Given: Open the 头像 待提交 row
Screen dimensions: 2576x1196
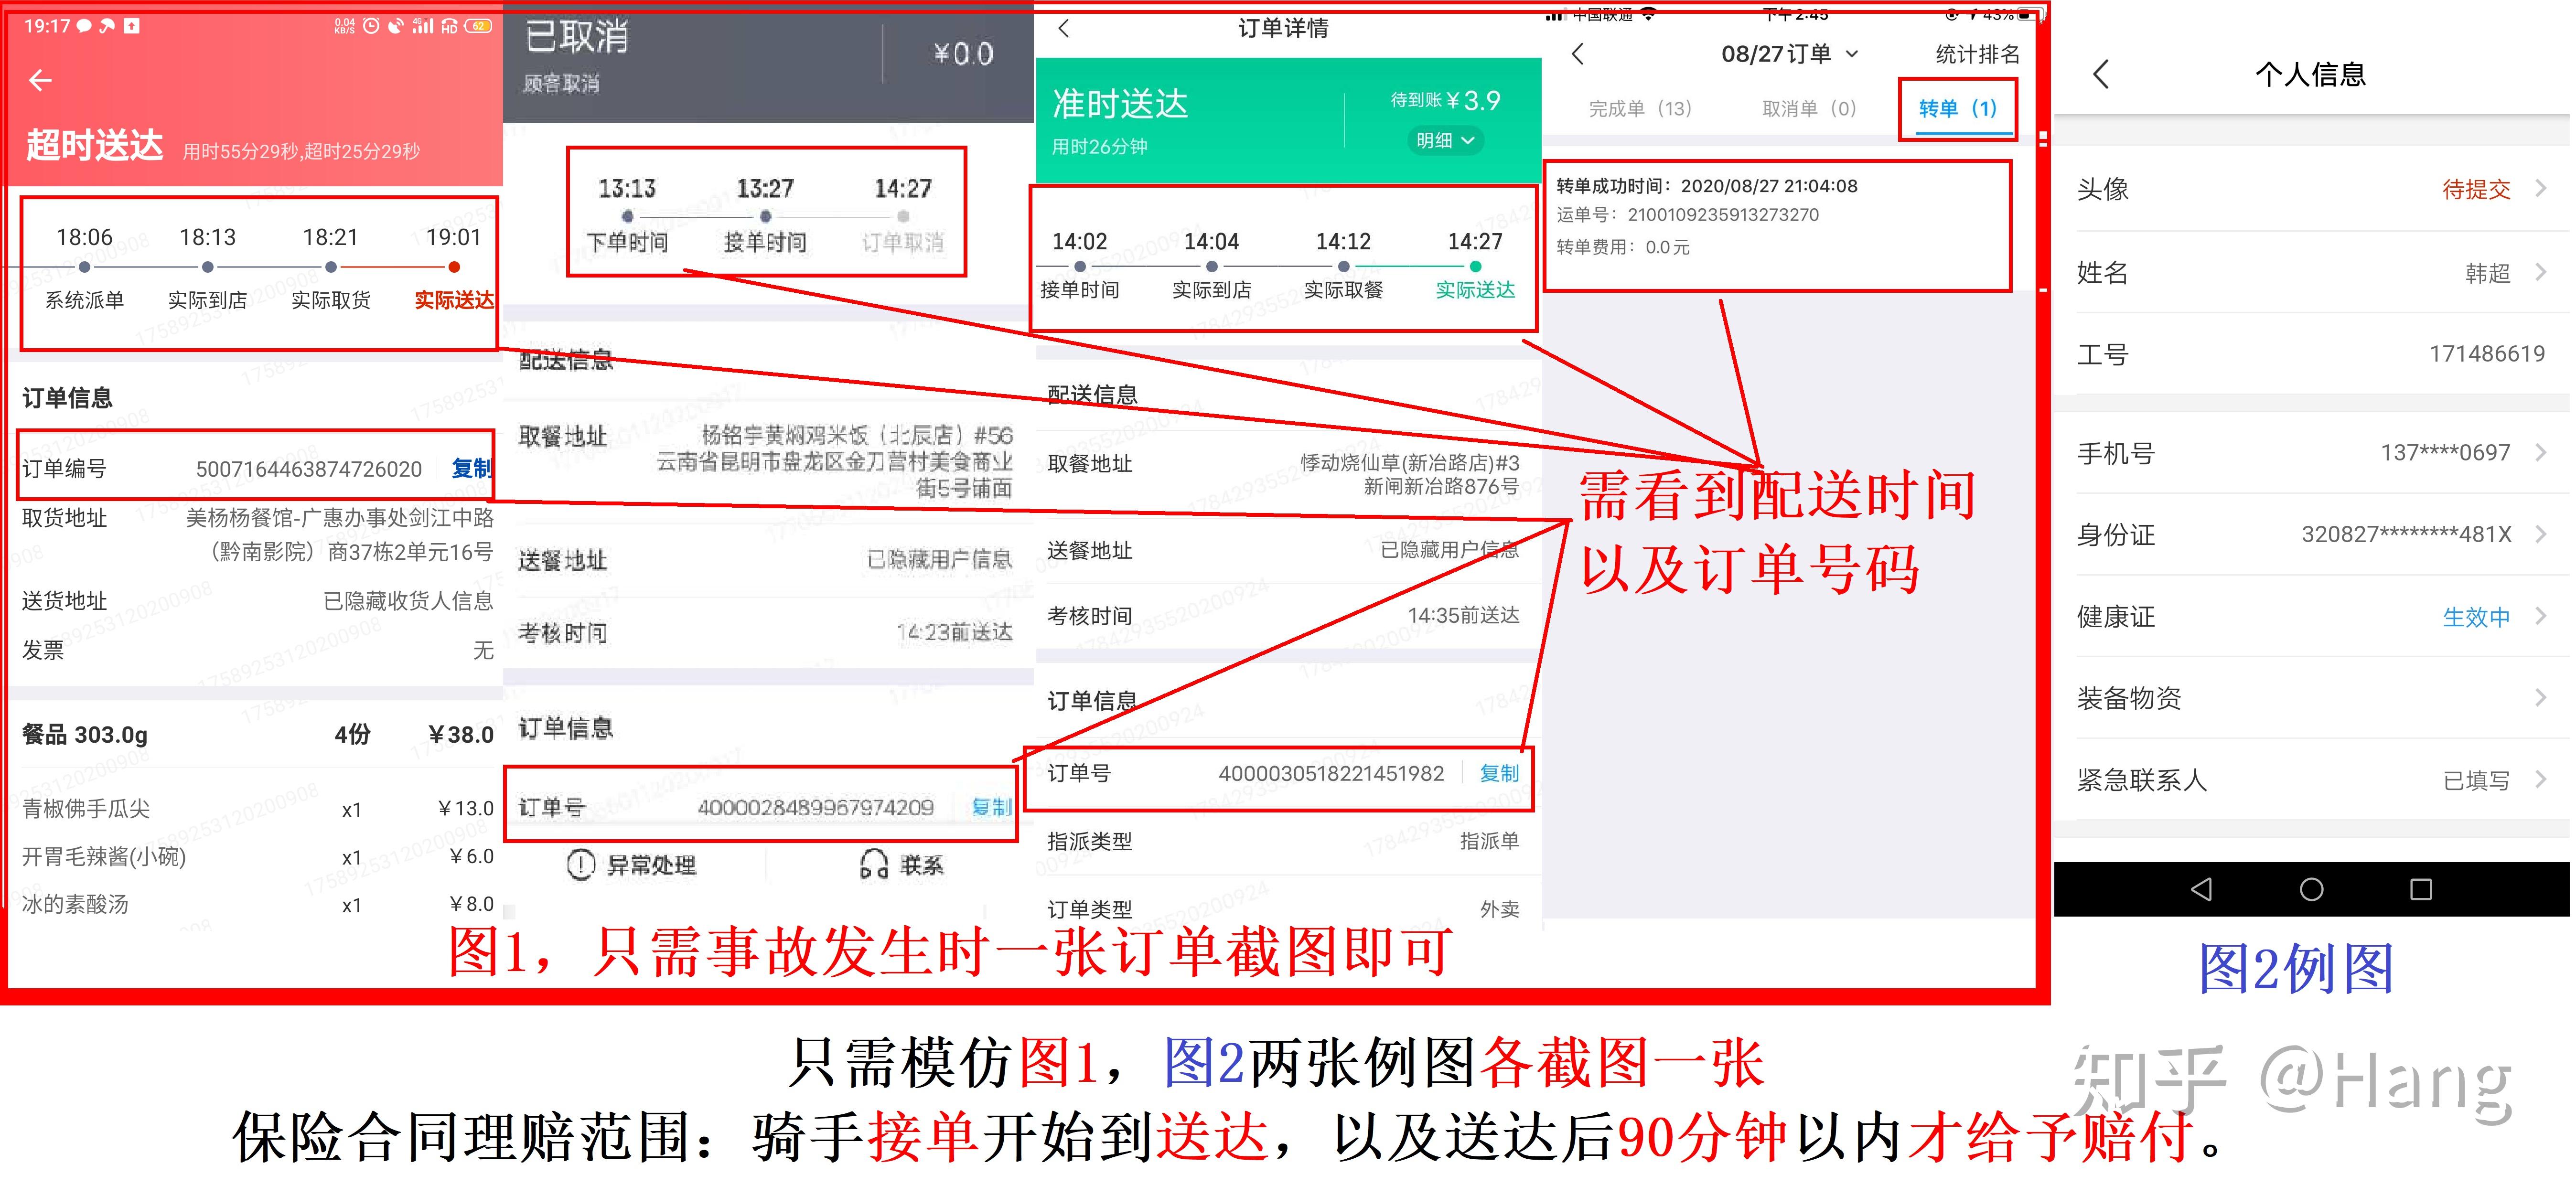Looking at the screenshot, I should 2311,189.
